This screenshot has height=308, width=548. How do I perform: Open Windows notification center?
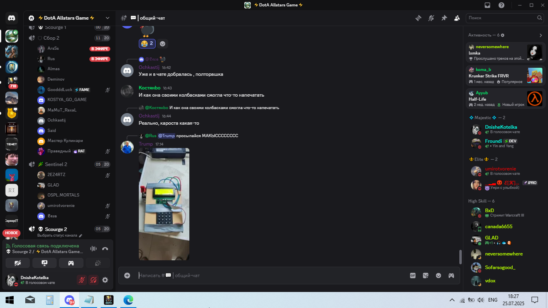click(x=535, y=300)
